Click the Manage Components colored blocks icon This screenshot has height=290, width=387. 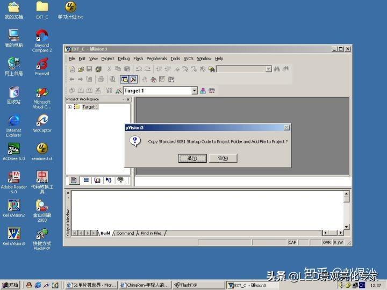[x=203, y=91]
